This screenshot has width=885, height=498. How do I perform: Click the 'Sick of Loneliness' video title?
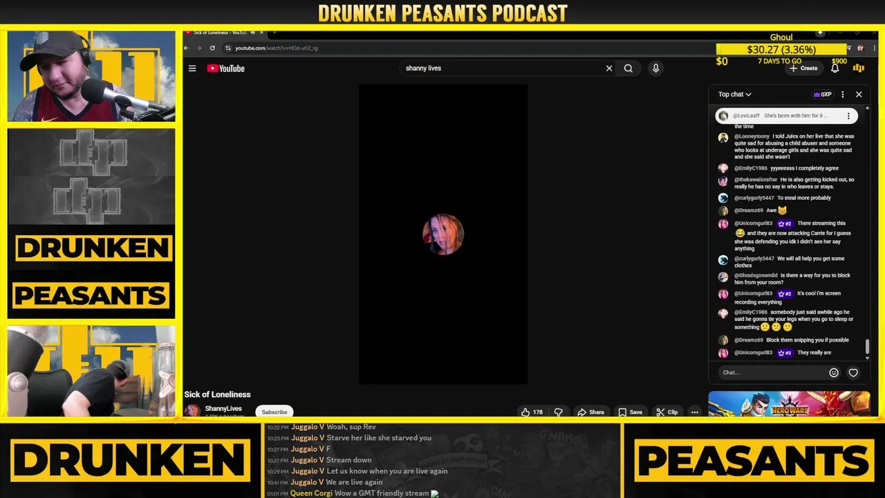217,394
